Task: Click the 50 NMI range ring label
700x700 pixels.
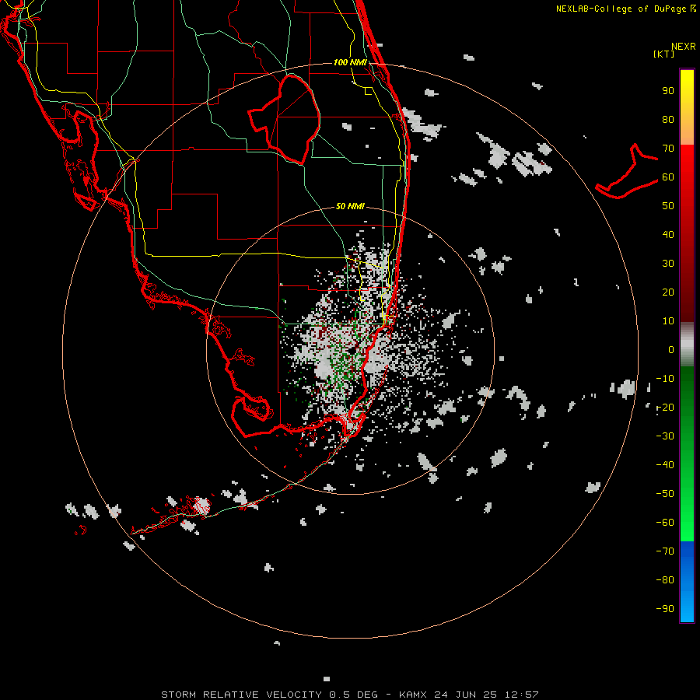Action: [x=350, y=206]
